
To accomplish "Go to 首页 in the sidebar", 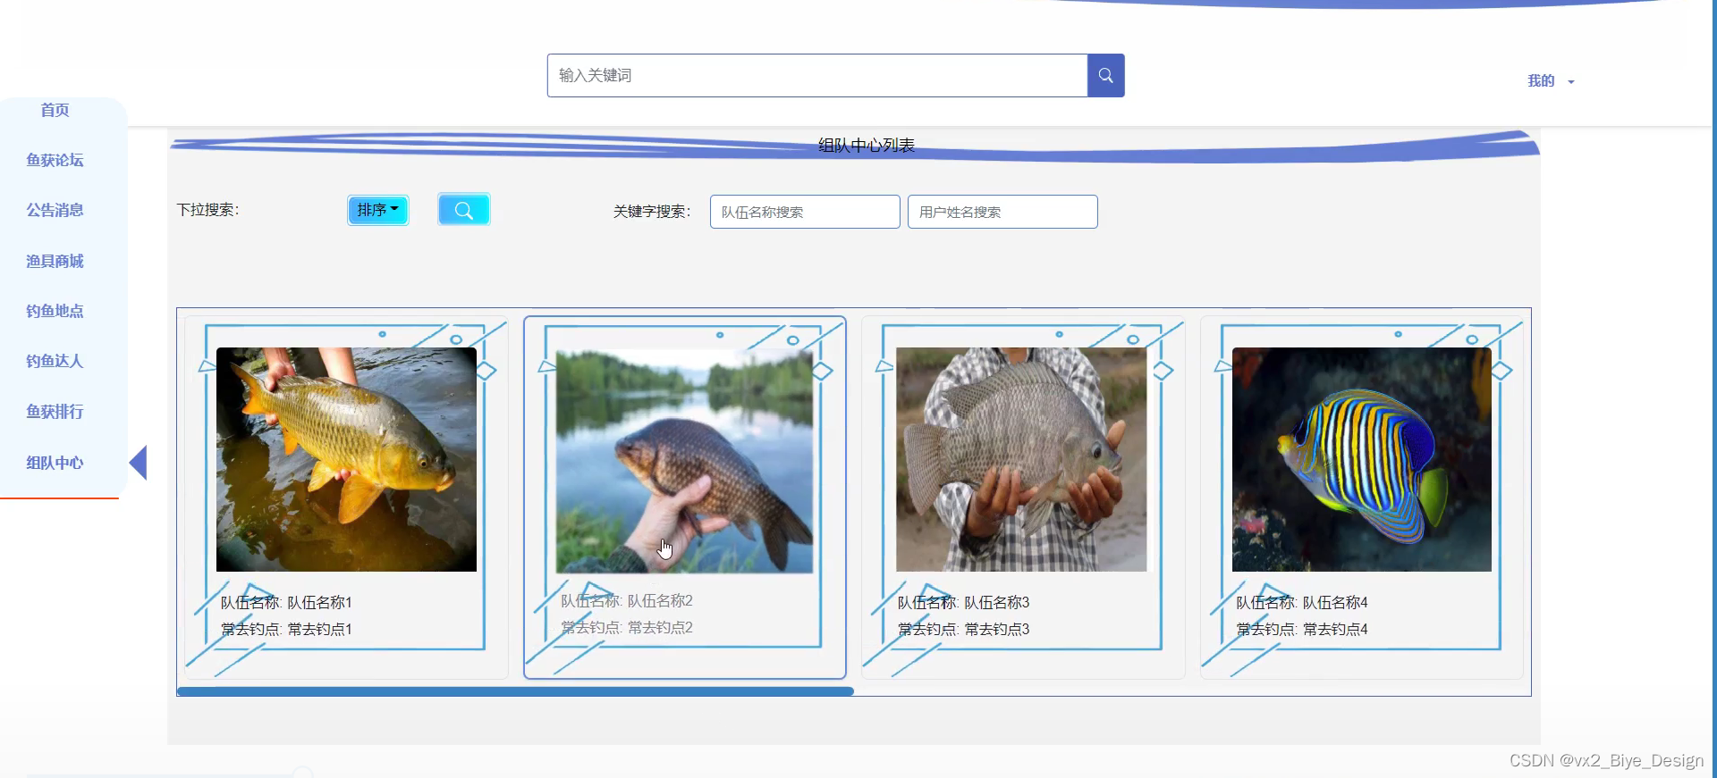I will coord(55,110).
